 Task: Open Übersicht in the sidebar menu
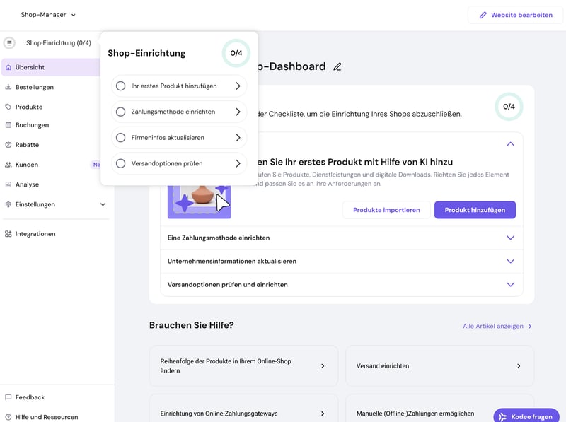(x=30, y=68)
